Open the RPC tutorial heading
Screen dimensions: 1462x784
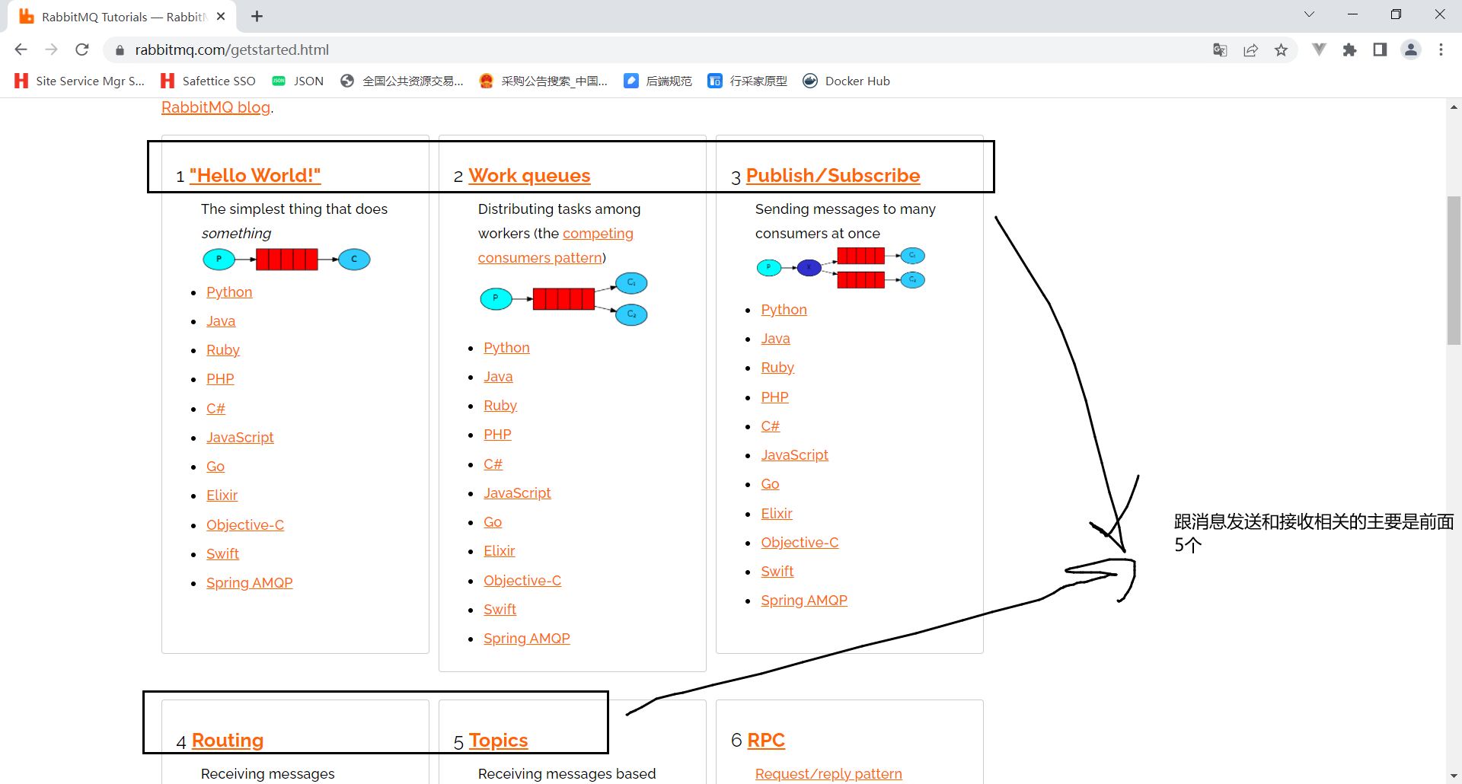(766, 740)
